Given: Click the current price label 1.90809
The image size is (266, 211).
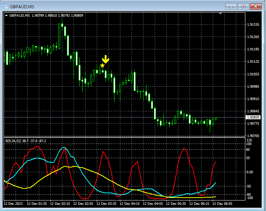Looking at the screenshot, I should 253,117.
